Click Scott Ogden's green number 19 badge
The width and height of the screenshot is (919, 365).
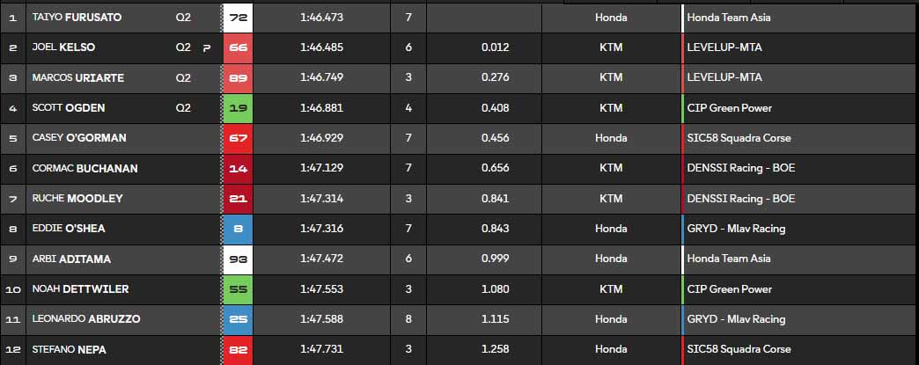click(238, 108)
